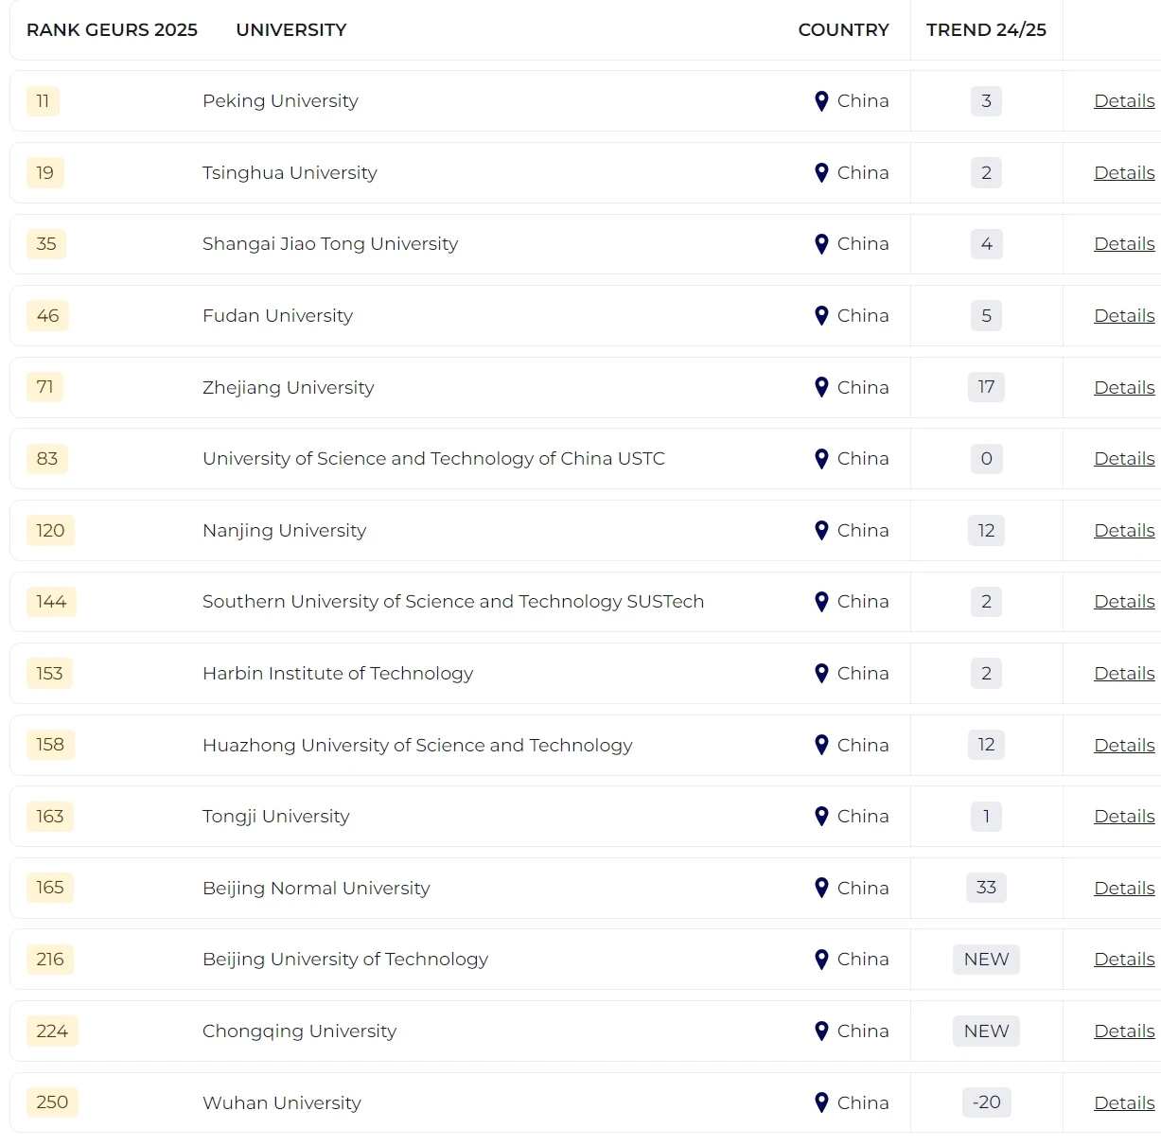Click the rank badge showing 11
Image resolution: width=1161 pixels, height=1146 pixels.
43,100
